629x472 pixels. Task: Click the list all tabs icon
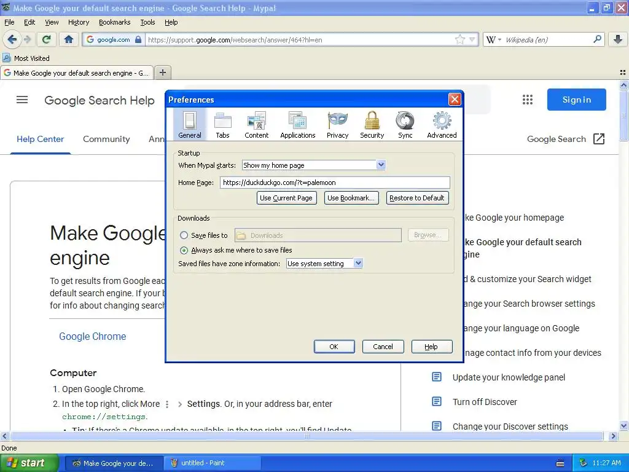pyautogui.click(x=623, y=73)
